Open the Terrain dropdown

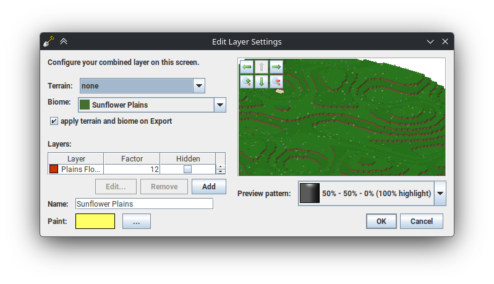pos(198,86)
